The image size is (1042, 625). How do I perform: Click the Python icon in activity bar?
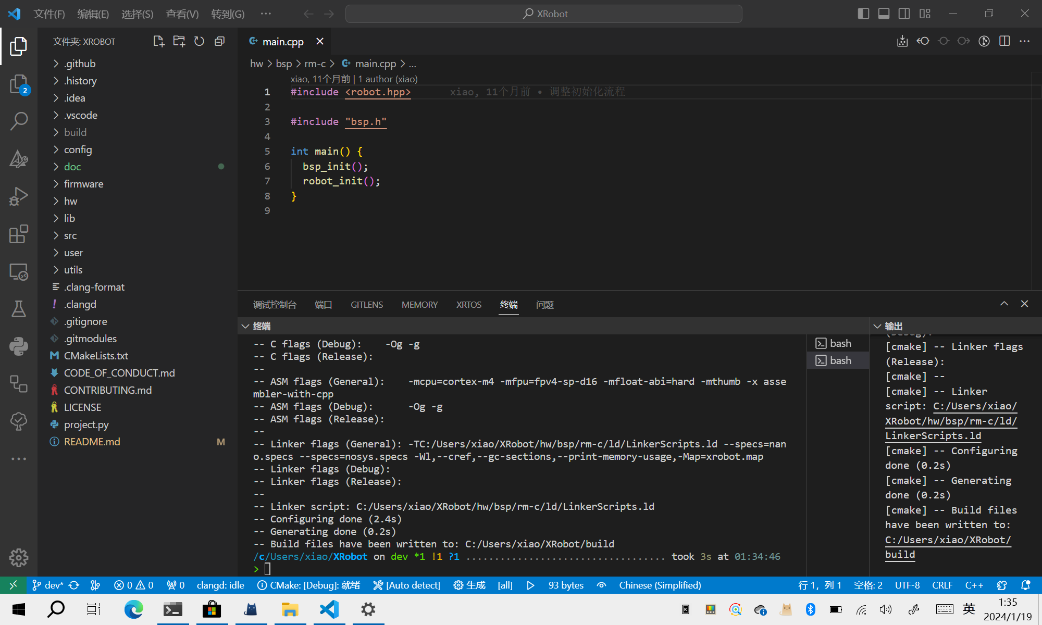click(x=19, y=346)
